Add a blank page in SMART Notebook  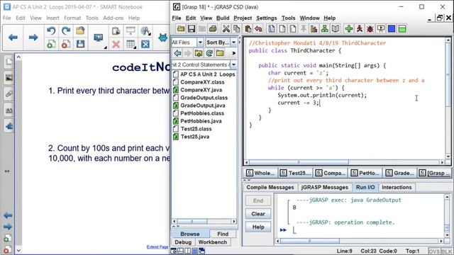51,44
